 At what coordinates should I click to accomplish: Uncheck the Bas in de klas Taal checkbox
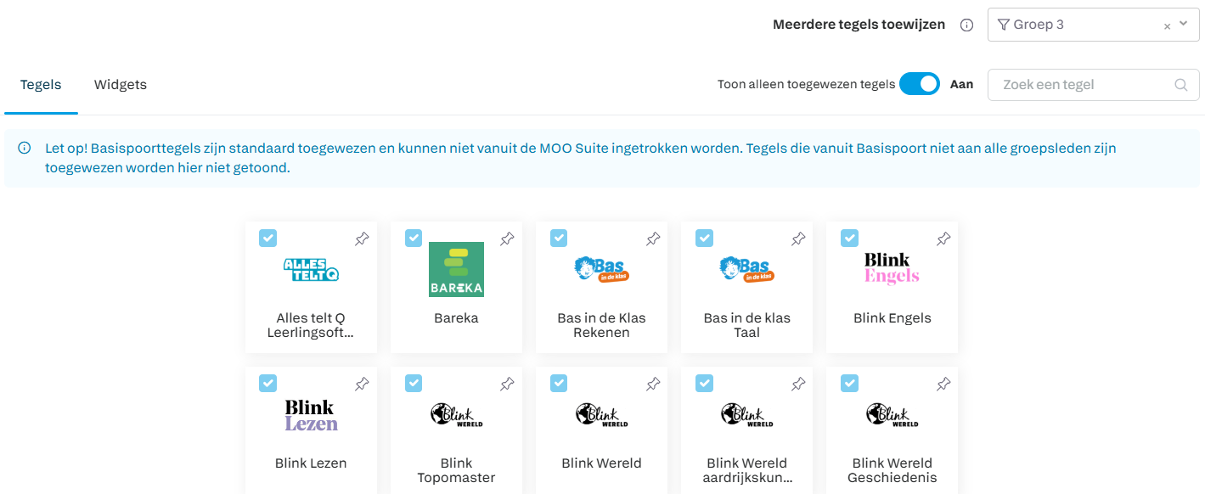tap(704, 239)
